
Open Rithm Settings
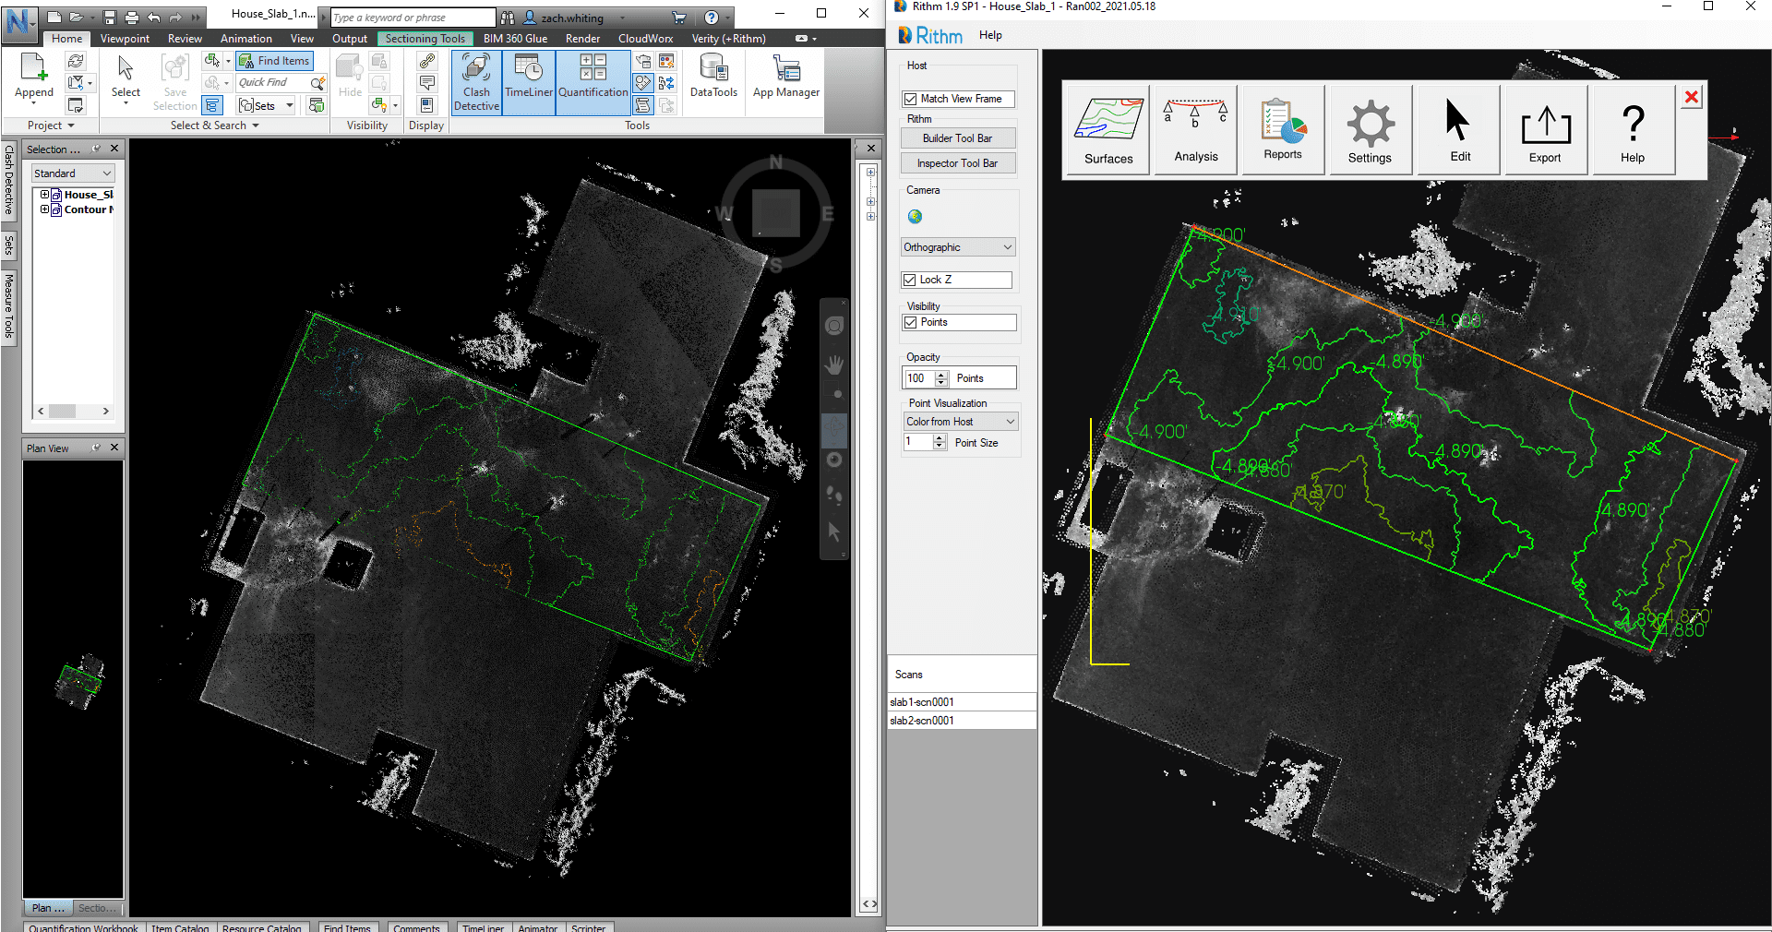click(x=1370, y=129)
